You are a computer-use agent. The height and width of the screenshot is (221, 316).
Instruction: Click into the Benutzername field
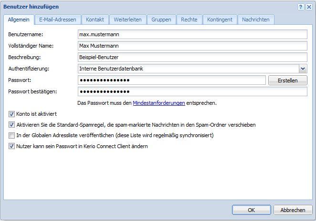coord(192,34)
